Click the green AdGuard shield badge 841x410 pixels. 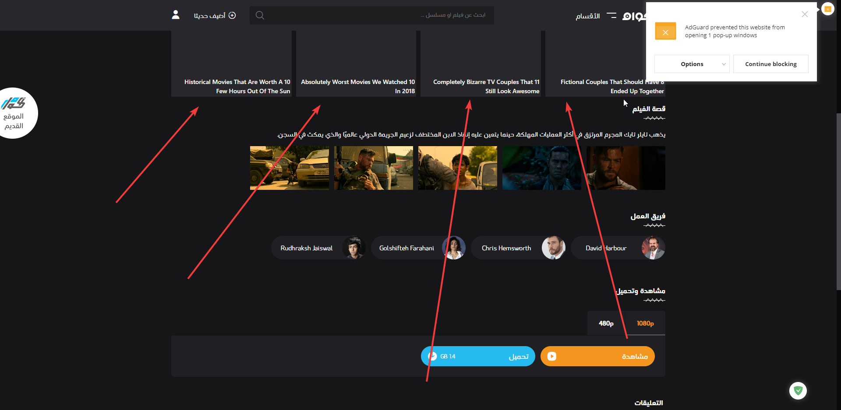pyautogui.click(x=798, y=390)
